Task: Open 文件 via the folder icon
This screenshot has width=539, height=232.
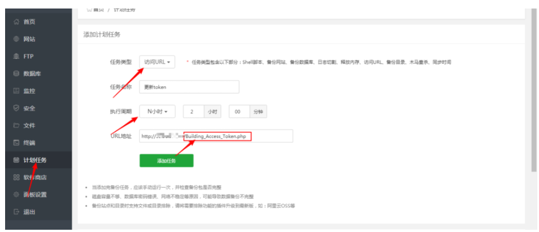Action: pos(16,125)
